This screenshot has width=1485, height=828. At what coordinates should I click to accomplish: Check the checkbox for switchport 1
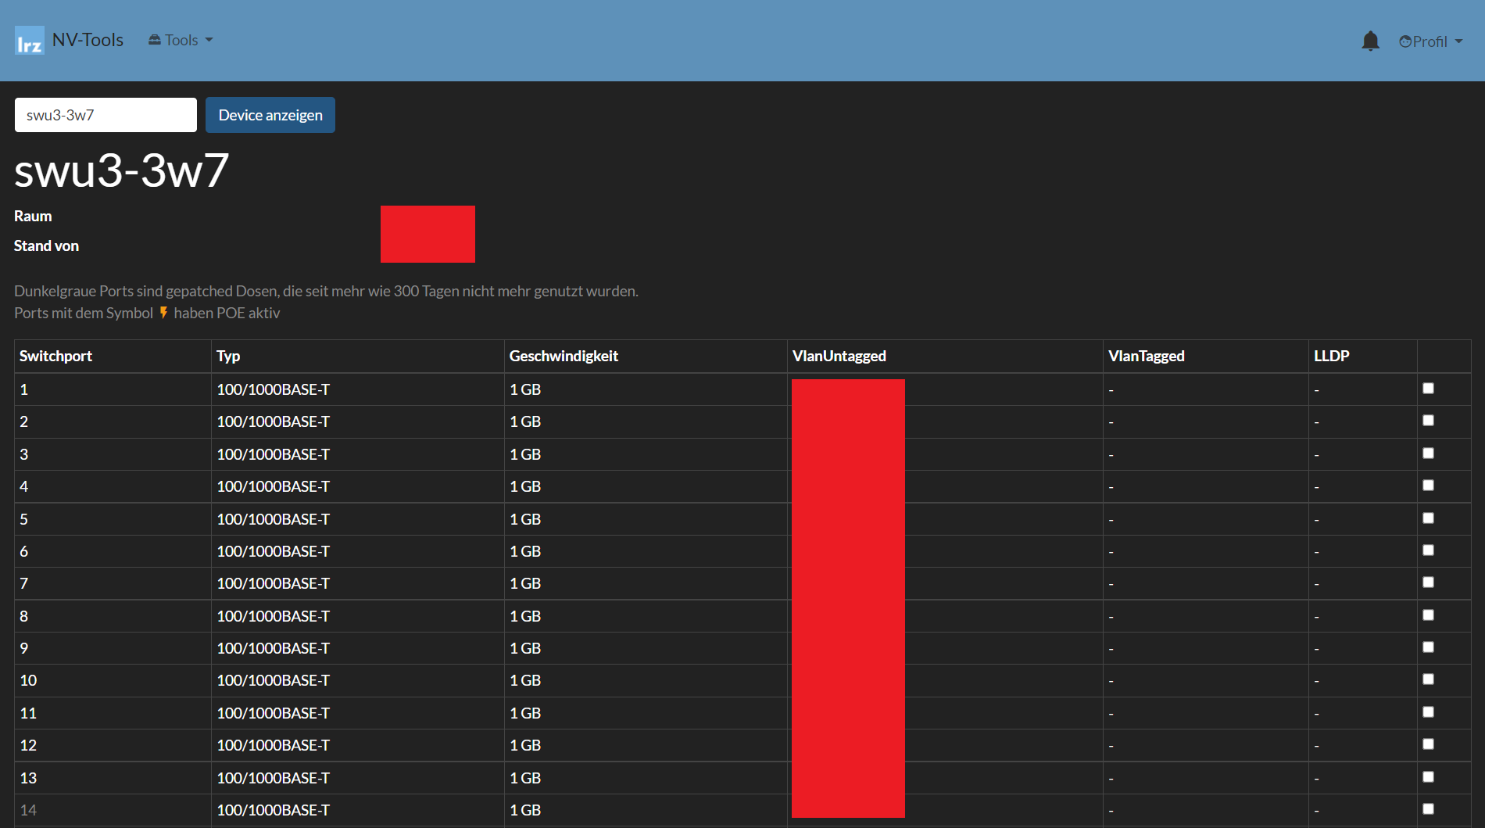tap(1428, 389)
